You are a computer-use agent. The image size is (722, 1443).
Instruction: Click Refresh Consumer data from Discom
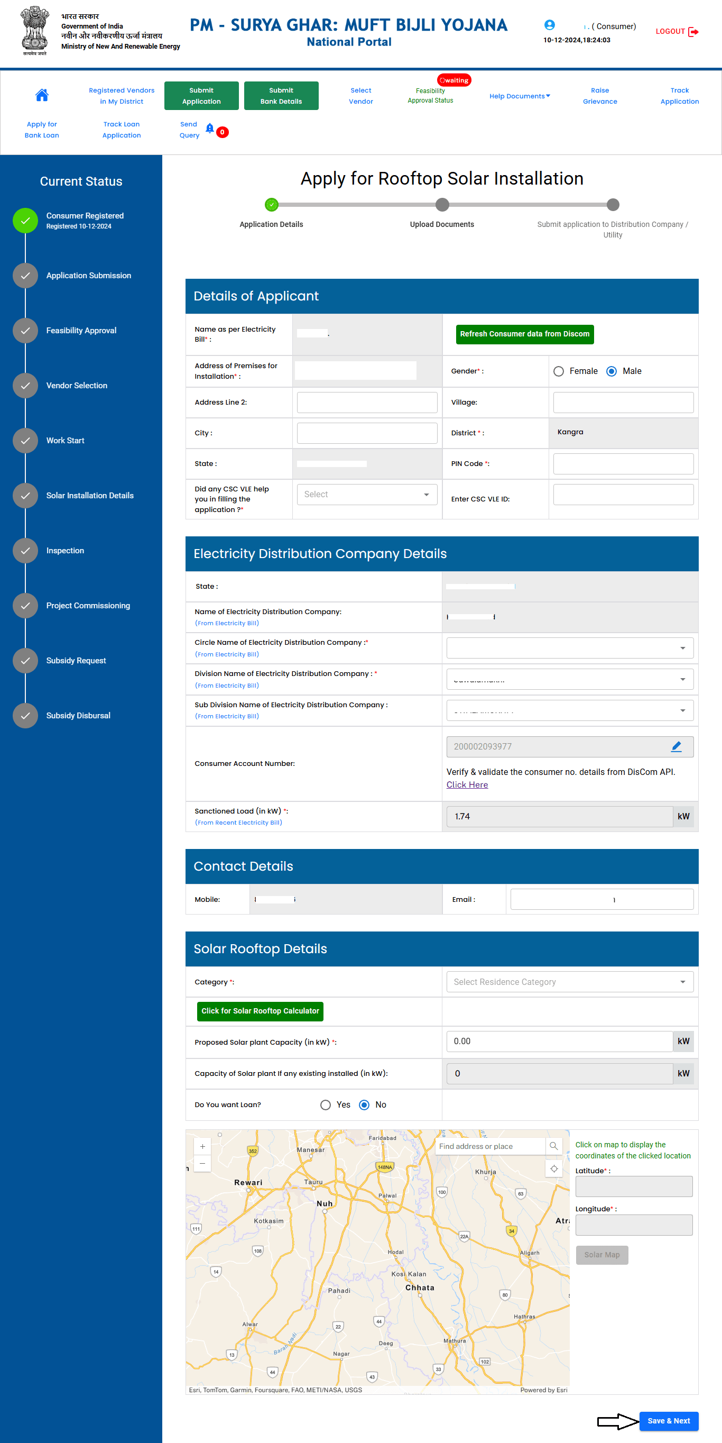point(524,334)
